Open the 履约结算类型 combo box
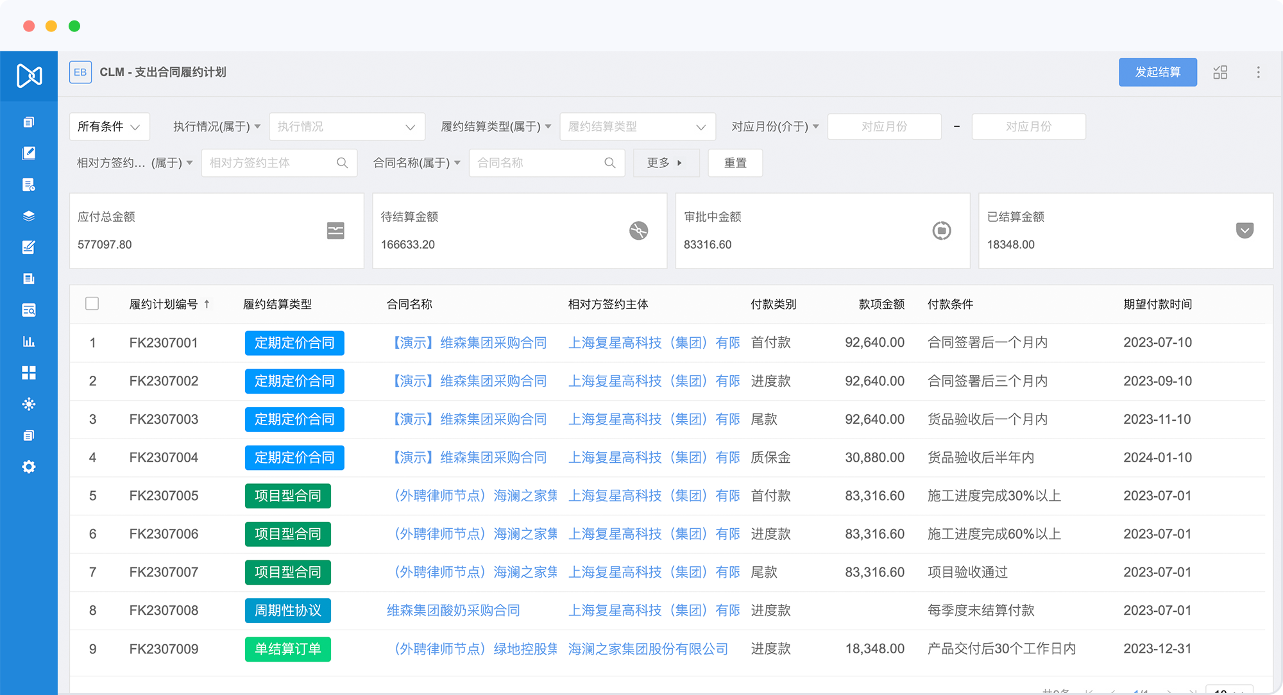 (x=637, y=127)
